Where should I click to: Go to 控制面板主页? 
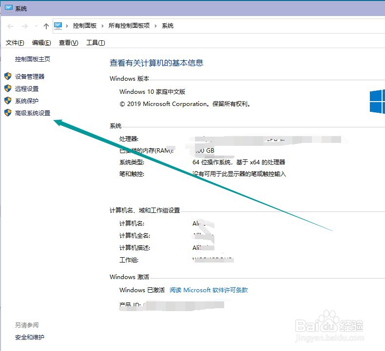point(33,59)
